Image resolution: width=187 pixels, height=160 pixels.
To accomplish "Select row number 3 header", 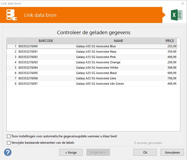I will (x=12, y=57).
